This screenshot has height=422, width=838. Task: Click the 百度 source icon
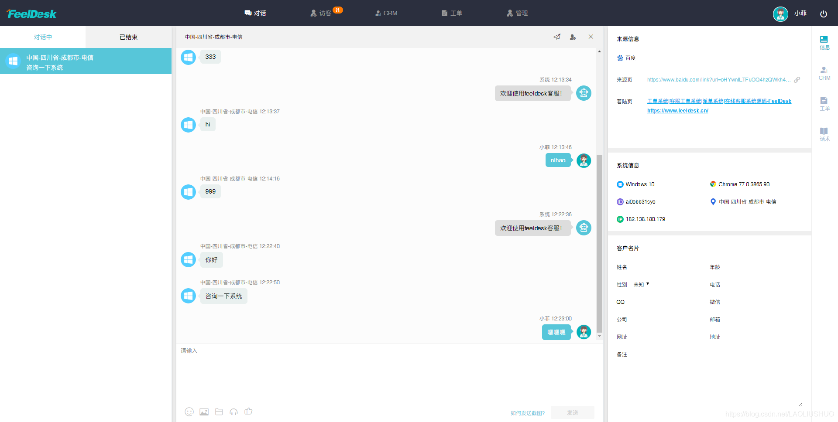click(620, 58)
